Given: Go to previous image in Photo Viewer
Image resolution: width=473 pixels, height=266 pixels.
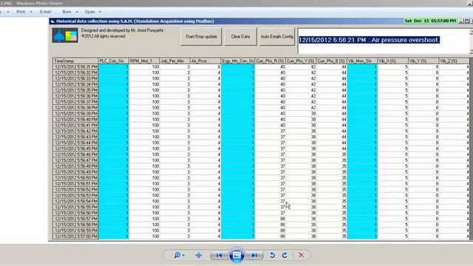Looking at the screenshot, I should click(x=220, y=255).
